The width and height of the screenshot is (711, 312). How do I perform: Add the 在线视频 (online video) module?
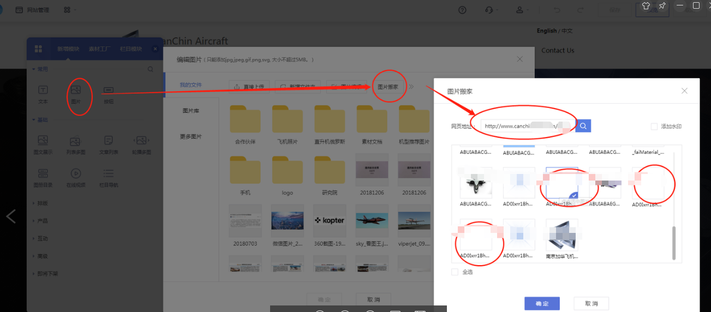[76, 173]
